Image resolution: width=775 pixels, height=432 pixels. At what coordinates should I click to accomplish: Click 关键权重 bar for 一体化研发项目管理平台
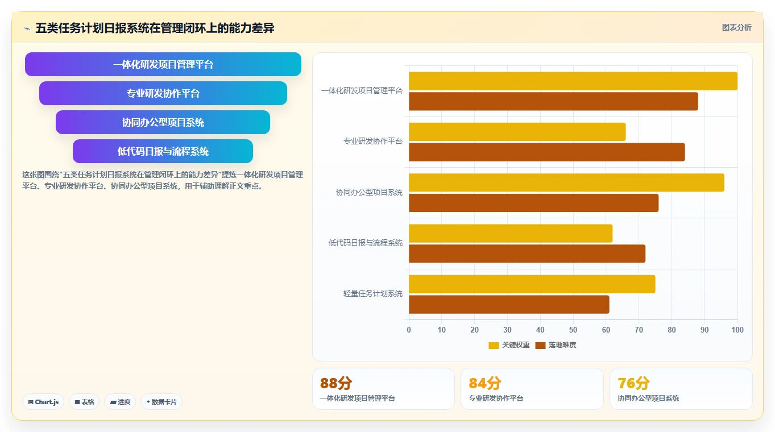point(573,81)
